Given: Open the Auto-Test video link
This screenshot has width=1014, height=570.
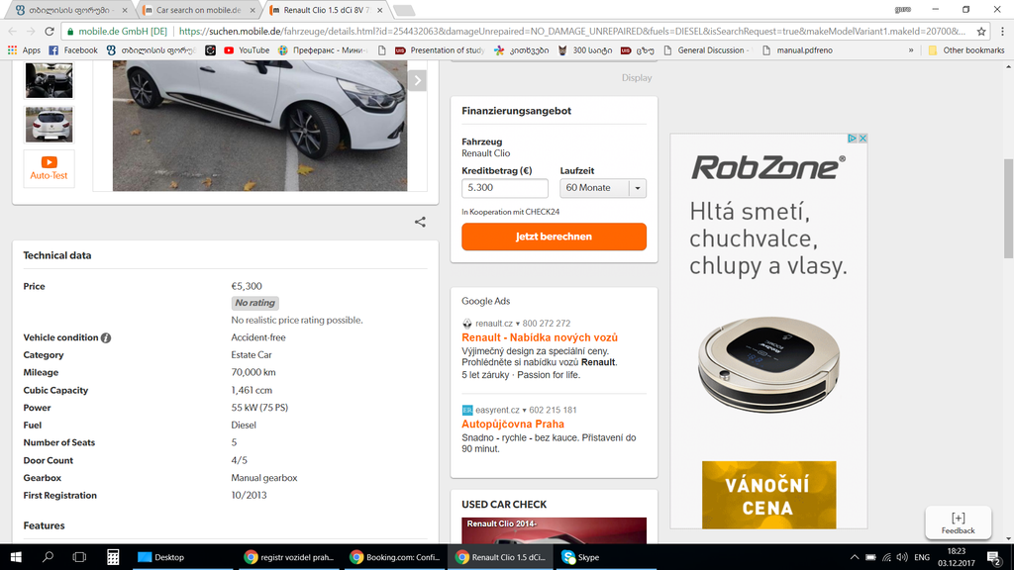Looking at the screenshot, I should pos(50,168).
